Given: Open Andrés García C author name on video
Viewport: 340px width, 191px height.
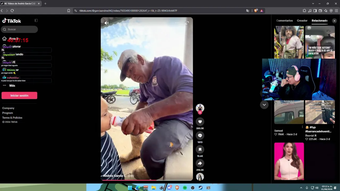Looking at the screenshot, I should pos(114,176).
